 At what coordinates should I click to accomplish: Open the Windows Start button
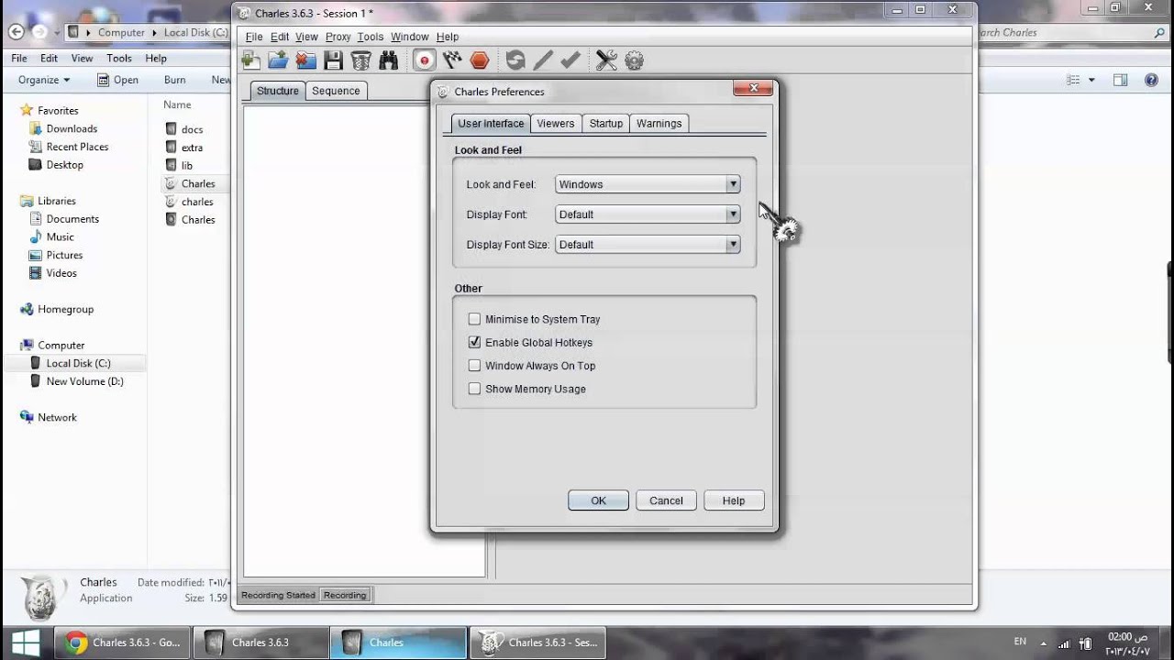tap(26, 642)
